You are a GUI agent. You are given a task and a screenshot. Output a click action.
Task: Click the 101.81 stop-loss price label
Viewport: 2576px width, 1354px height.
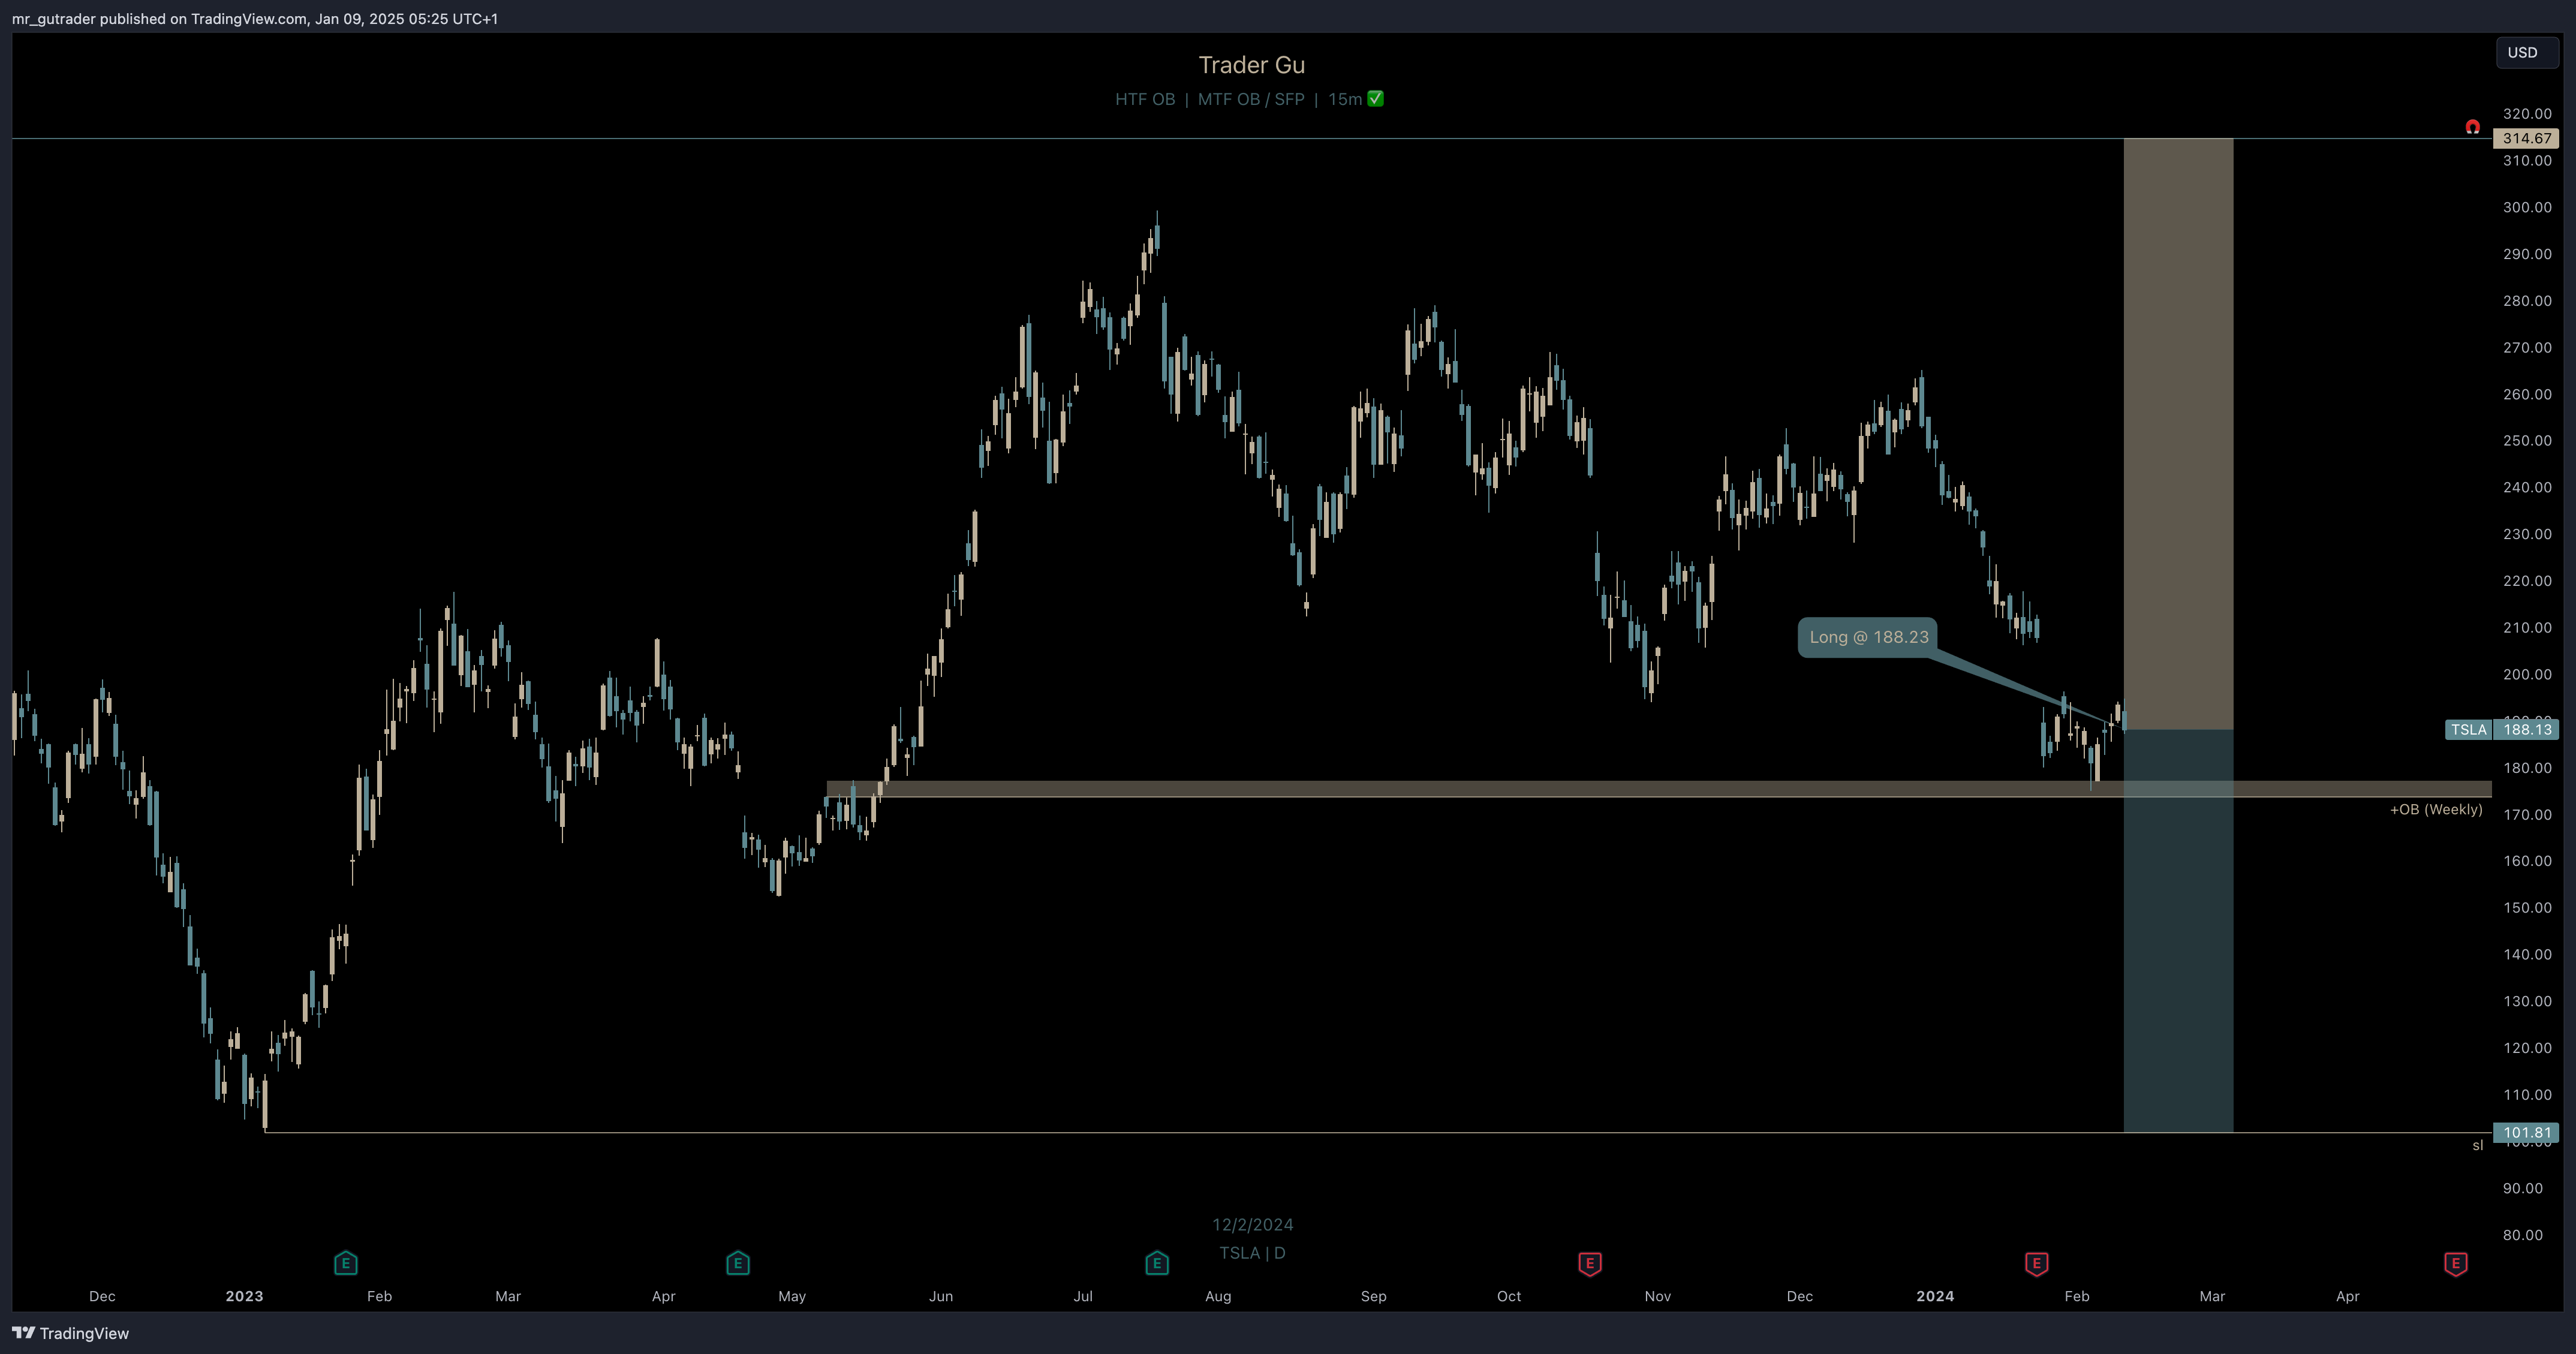tap(2526, 1133)
